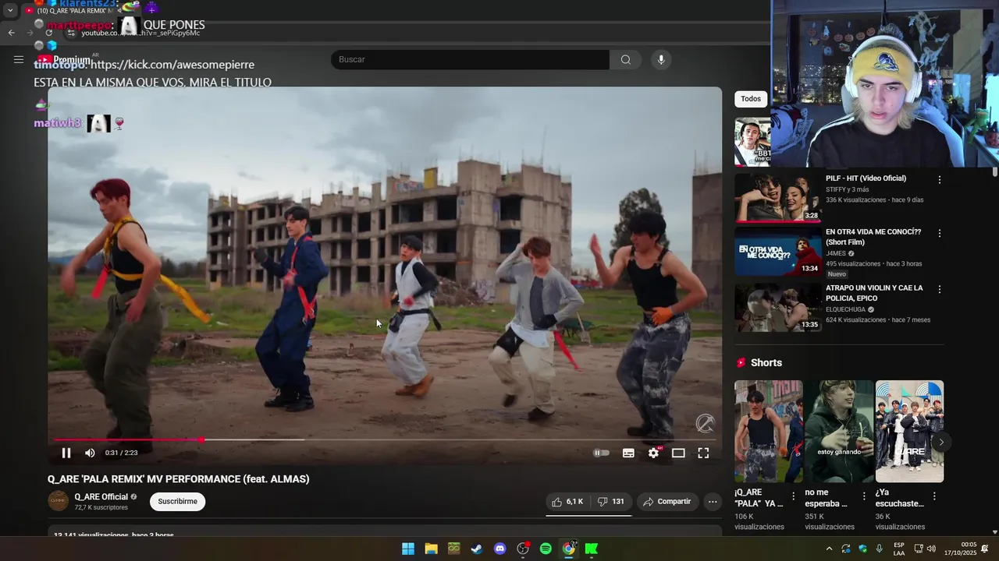Open the J4MES channel name
This screenshot has height=561, width=999.
(x=836, y=253)
